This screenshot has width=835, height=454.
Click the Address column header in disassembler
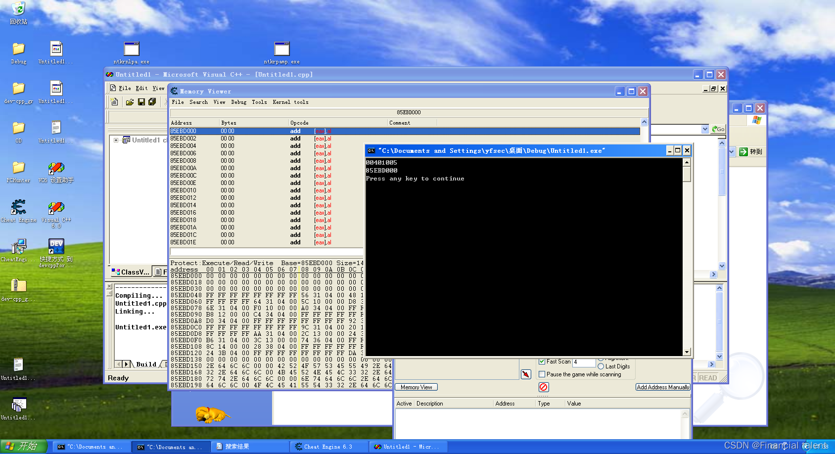coord(194,123)
